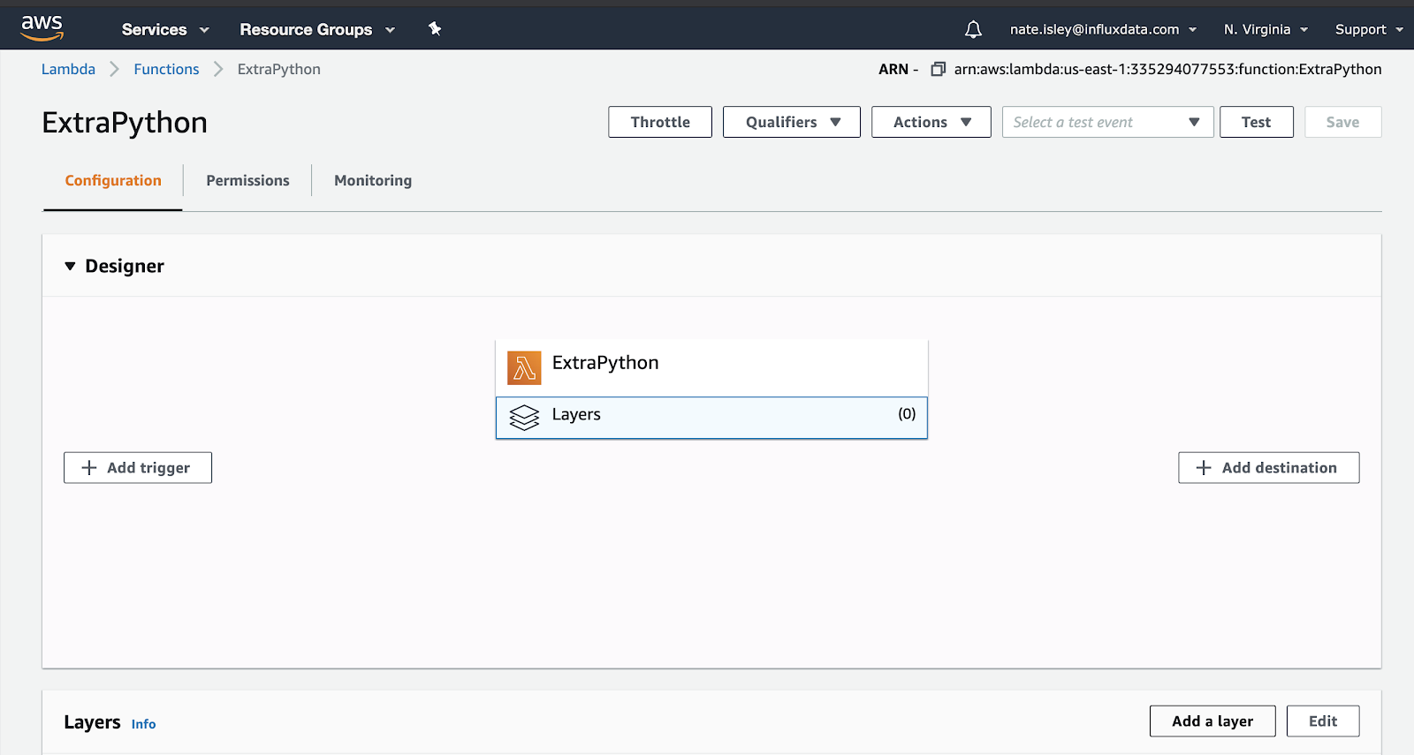Open the nate.isley@influxdata.com account menu
This screenshot has width=1414, height=755.
(1103, 29)
